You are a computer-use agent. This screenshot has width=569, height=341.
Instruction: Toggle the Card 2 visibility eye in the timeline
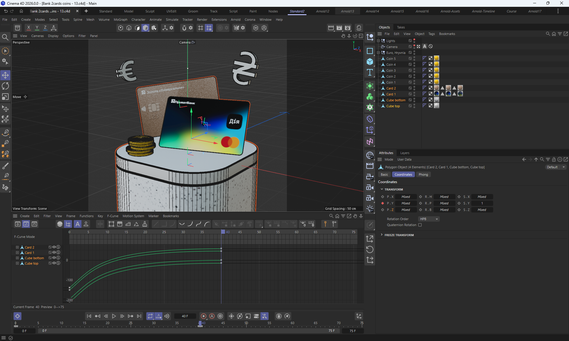[x=54, y=247]
